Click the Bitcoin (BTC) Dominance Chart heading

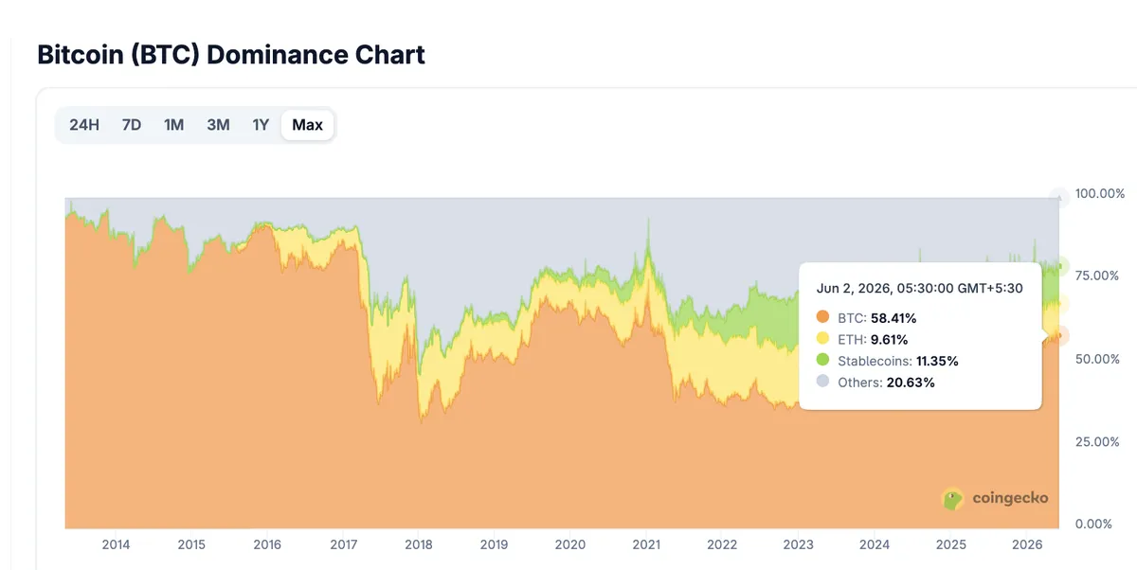coord(231,55)
